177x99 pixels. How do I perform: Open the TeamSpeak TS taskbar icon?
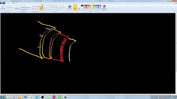tap(25, 97)
